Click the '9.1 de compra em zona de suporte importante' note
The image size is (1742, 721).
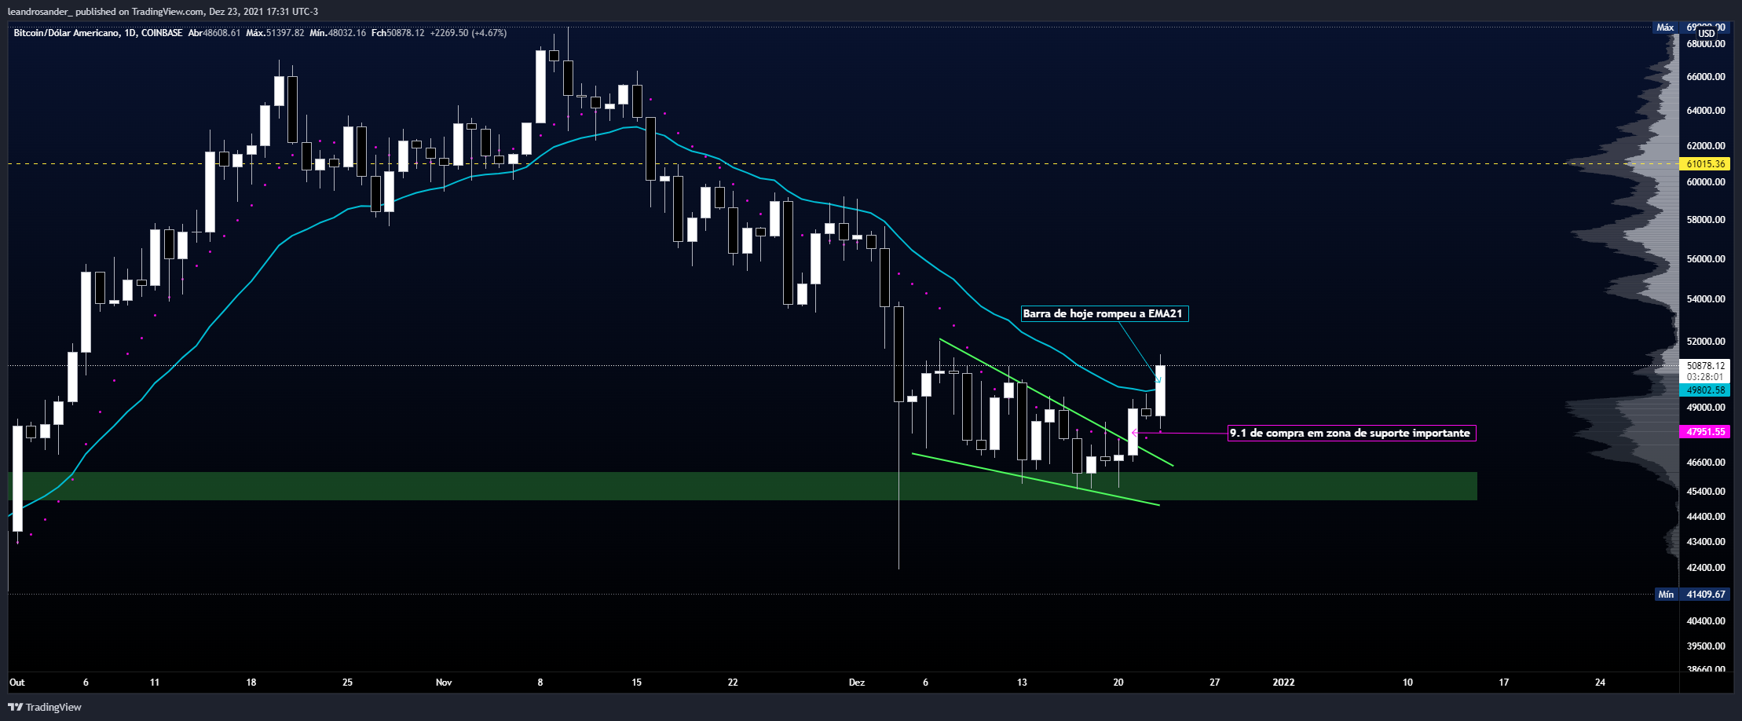point(1352,434)
